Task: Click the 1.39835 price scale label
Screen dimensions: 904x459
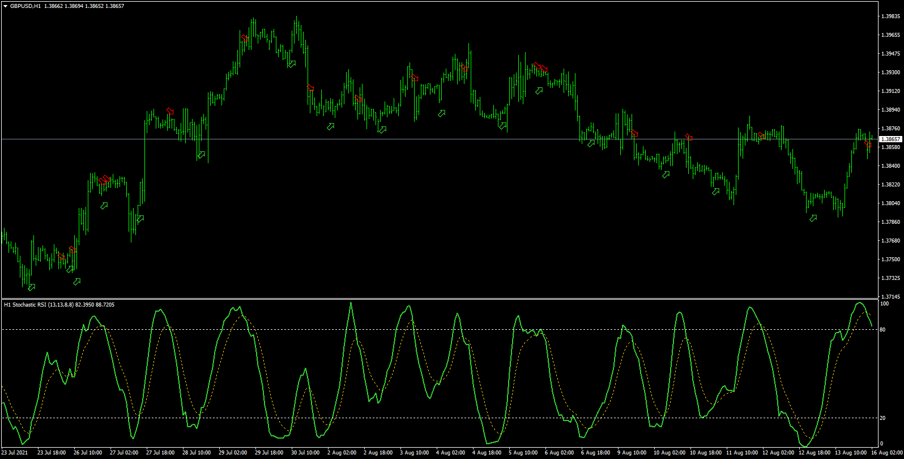Action: (x=890, y=16)
